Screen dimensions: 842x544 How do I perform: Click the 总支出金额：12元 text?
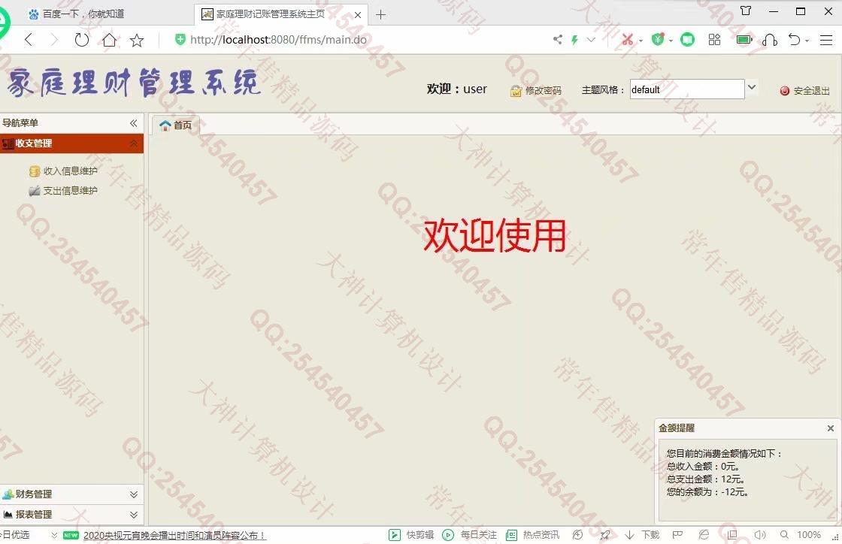pyautogui.click(x=706, y=479)
